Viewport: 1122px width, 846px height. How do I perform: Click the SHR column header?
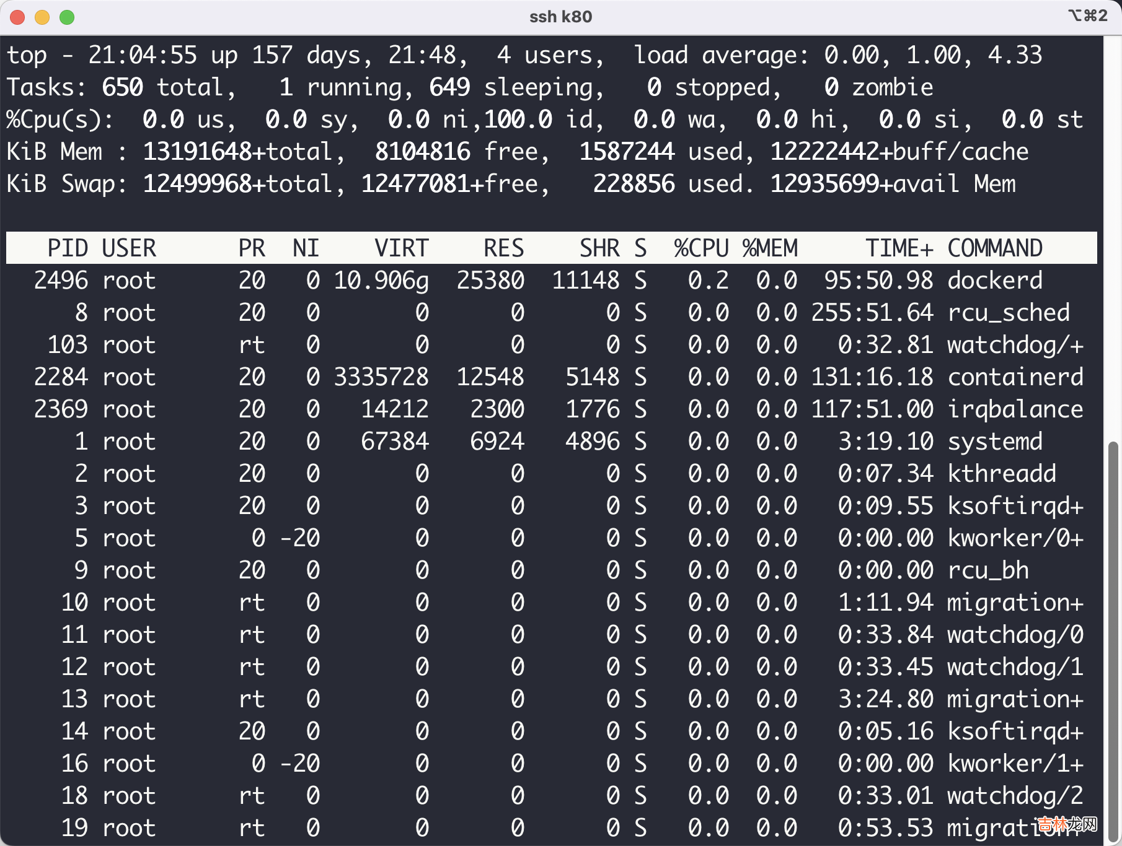599,248
